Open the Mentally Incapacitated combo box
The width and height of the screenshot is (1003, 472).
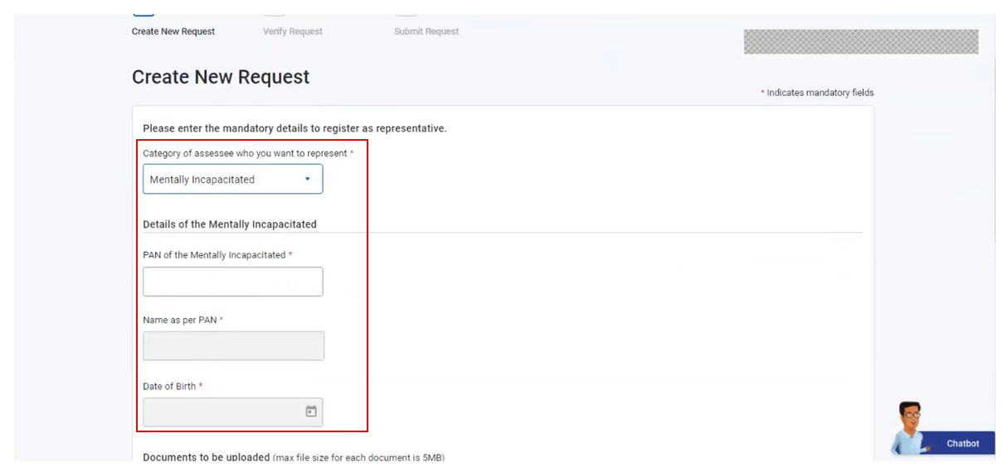(x=224, y=179)
